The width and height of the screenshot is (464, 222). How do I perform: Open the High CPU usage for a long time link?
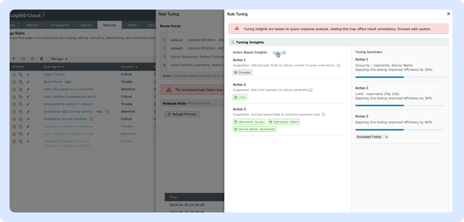pos(68,89)
